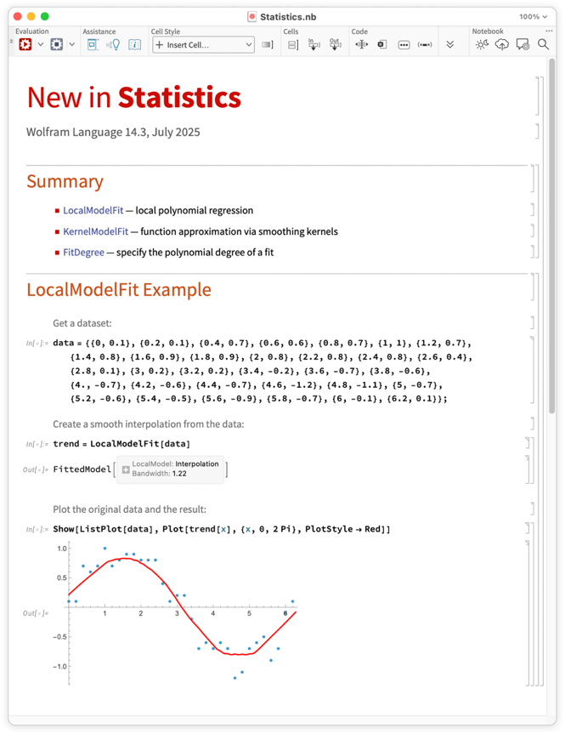Click the FittedModel summary box
The height and width of the screenshot is (734, 565).
tap(170, 469)
